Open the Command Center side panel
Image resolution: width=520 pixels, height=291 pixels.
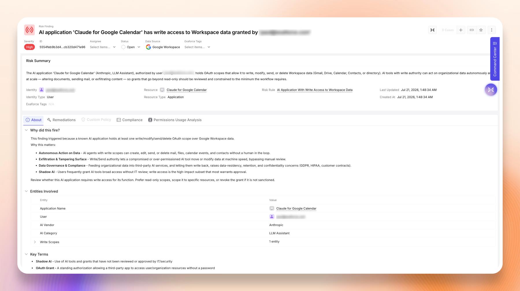495,59
